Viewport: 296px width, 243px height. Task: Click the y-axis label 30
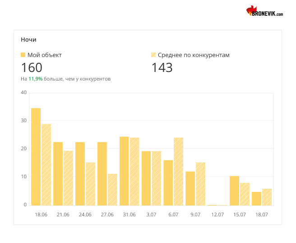(24, 120)
